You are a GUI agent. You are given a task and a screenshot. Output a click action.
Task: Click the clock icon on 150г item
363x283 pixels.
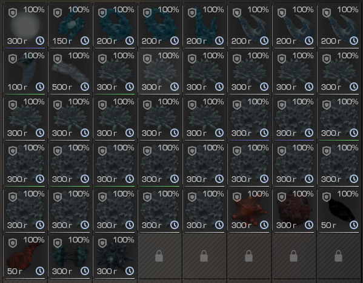pos(85,41)
